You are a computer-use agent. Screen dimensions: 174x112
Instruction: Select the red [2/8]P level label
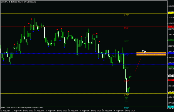click(126, 81)
